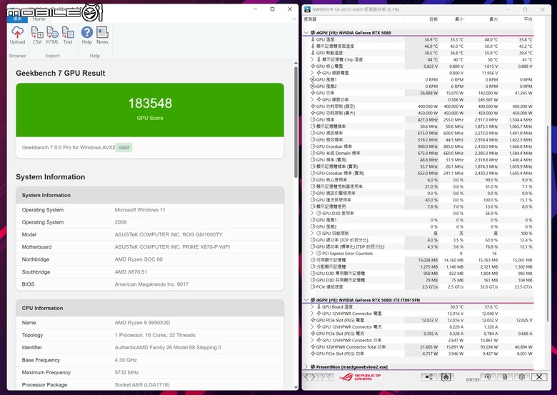Click PRIME X870-P WIFI motherboard value

point(172,247)
